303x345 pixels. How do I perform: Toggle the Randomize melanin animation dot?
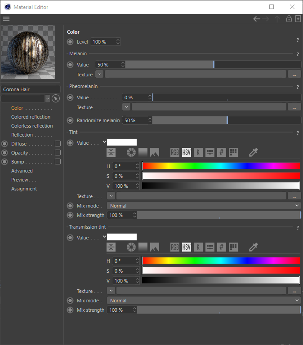(70, 120)
